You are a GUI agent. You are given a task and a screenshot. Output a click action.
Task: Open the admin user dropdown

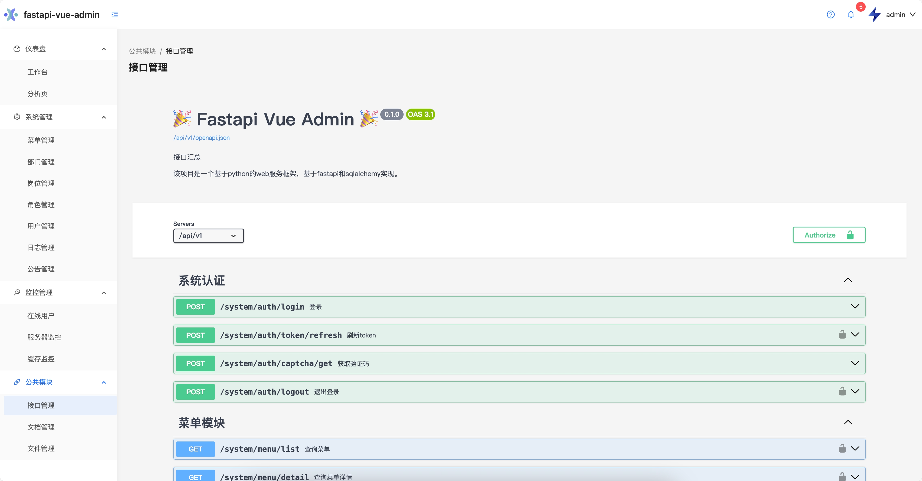[901, 15]
